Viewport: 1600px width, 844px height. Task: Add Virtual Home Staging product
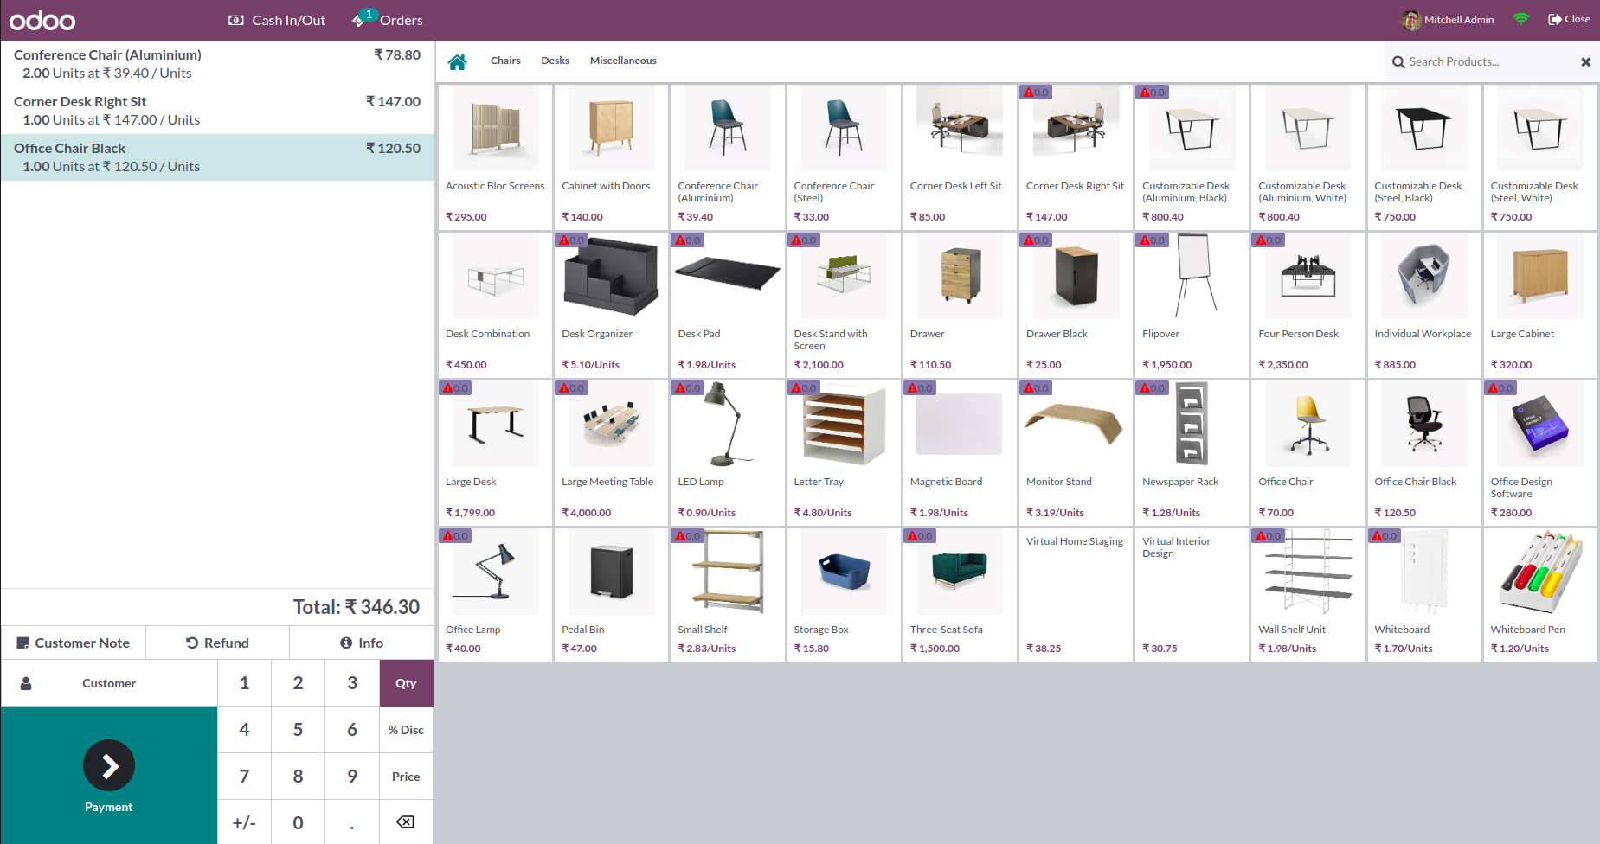click(1076, 595)
